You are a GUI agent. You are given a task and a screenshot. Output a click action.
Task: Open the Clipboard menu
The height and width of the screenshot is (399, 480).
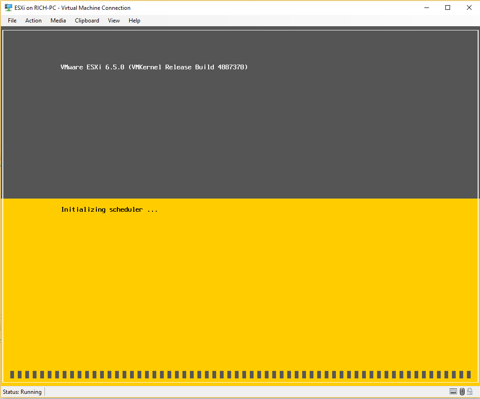[x=87, y=21]
